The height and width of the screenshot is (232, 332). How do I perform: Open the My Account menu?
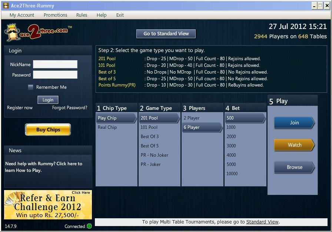coord(21,15)
